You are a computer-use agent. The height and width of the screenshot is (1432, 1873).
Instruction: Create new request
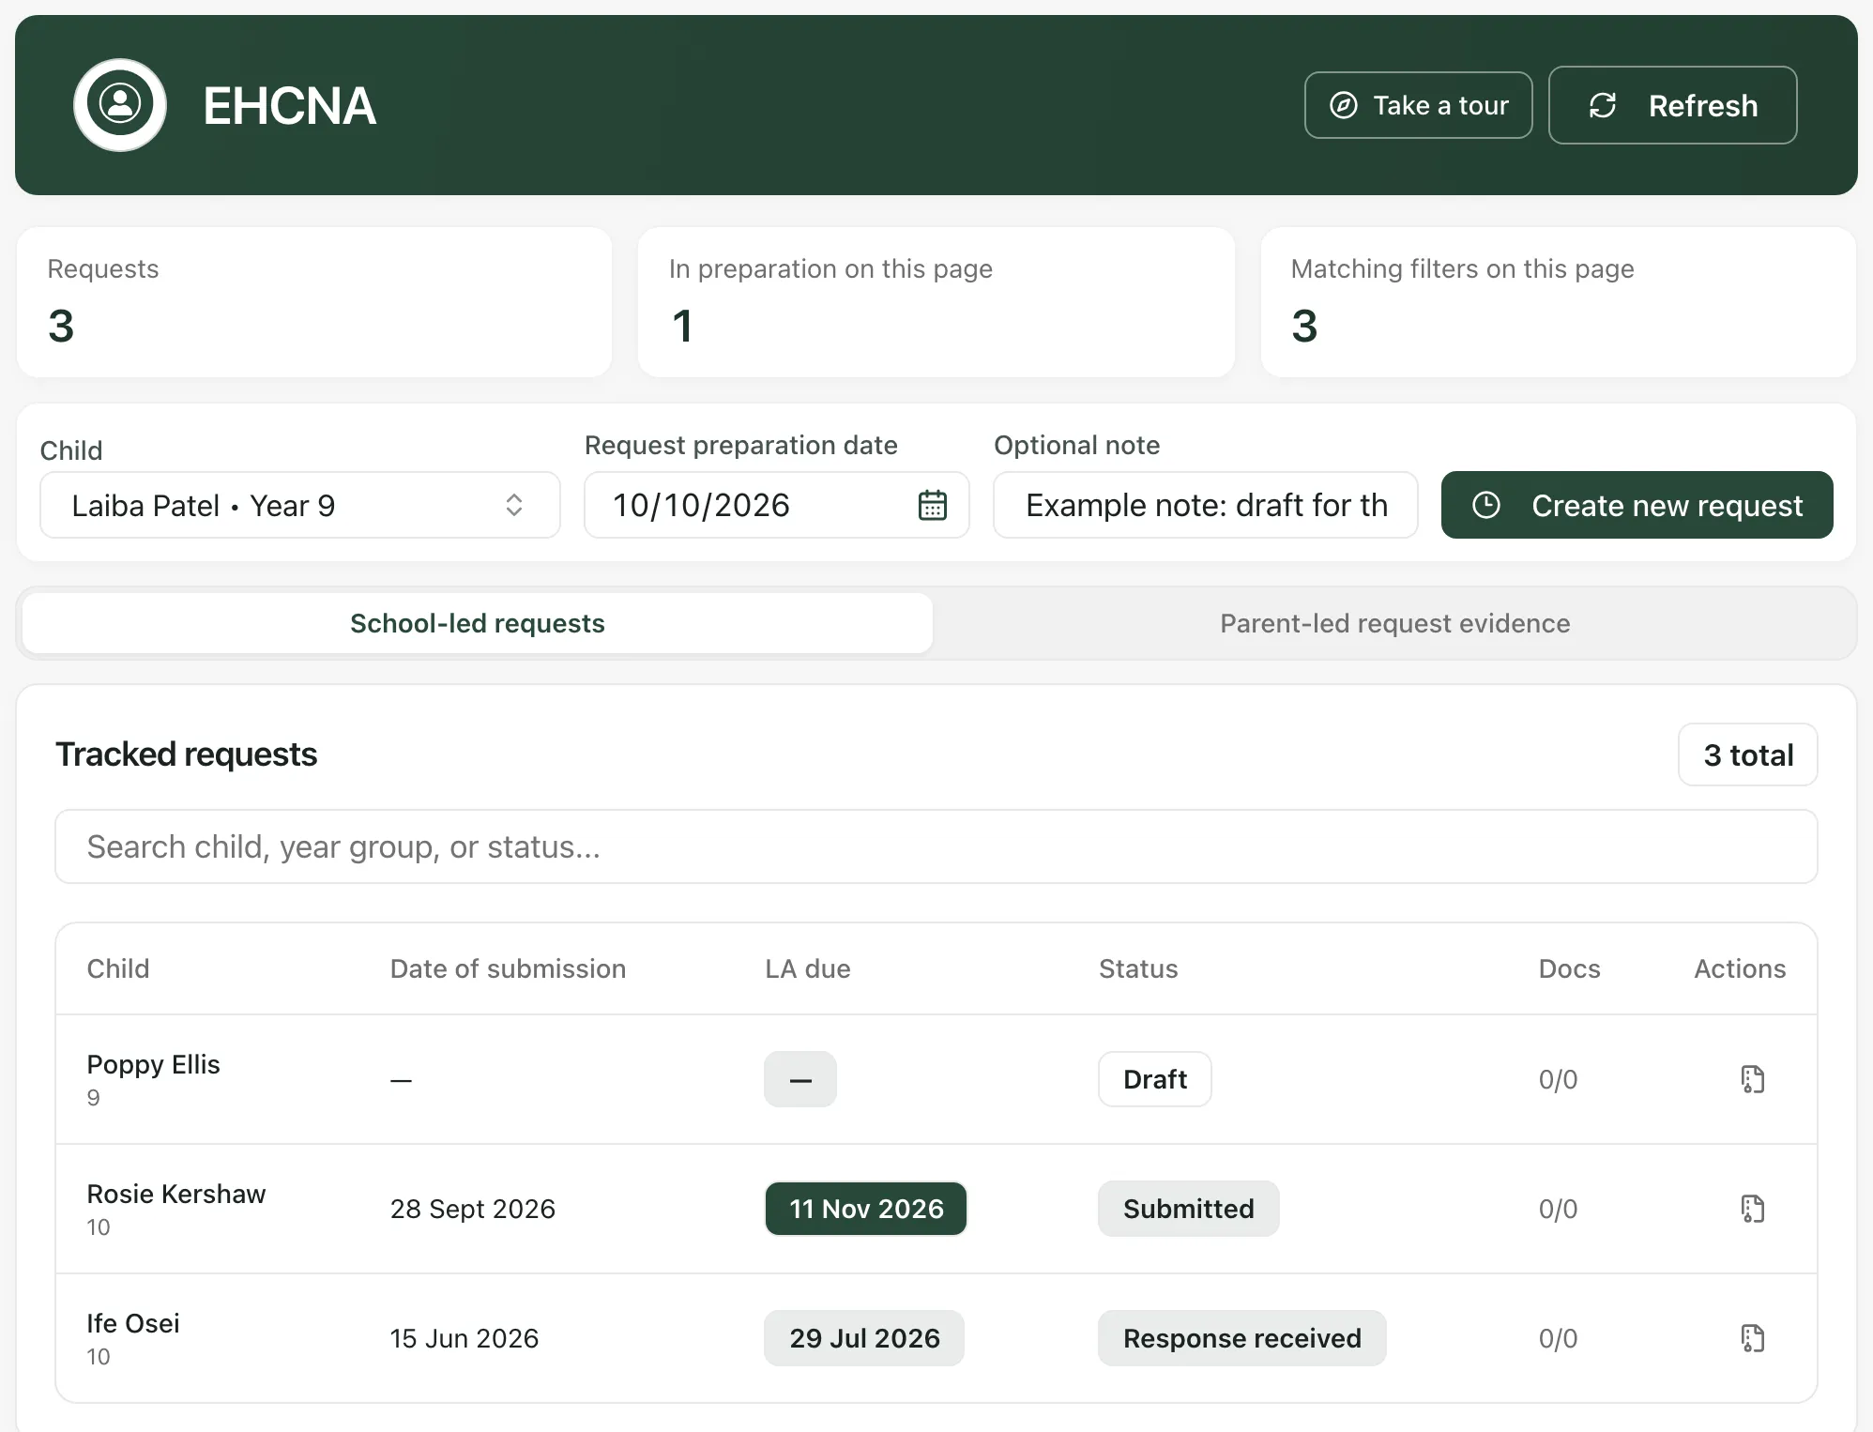click(x=1637, y=505)
